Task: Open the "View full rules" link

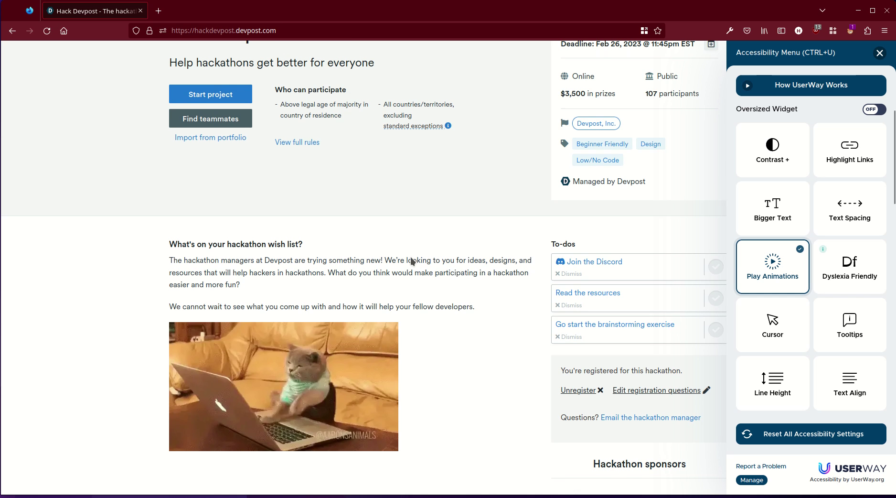Action: click(x=297, y=142)
